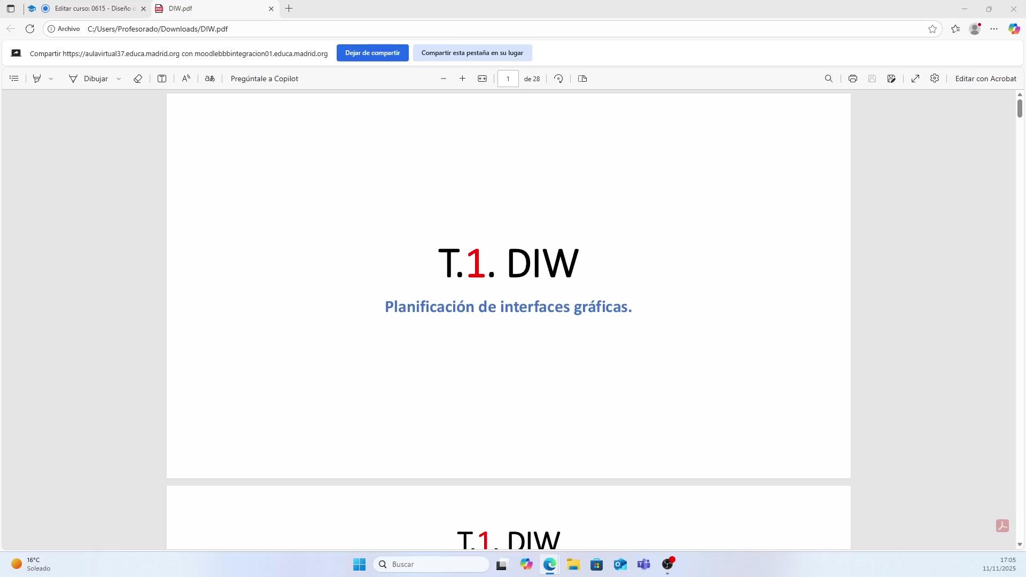This screenshot has width=1026, height=577.
Task: Toggle fit to width view
Action: point(482,79)
